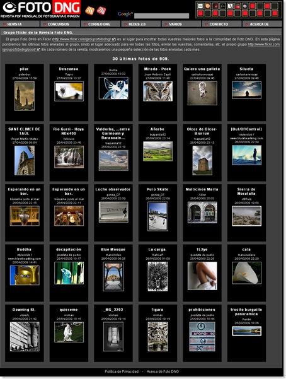Open the 'prohibiciones' signs thumbnail

click(x=202, y=337)
